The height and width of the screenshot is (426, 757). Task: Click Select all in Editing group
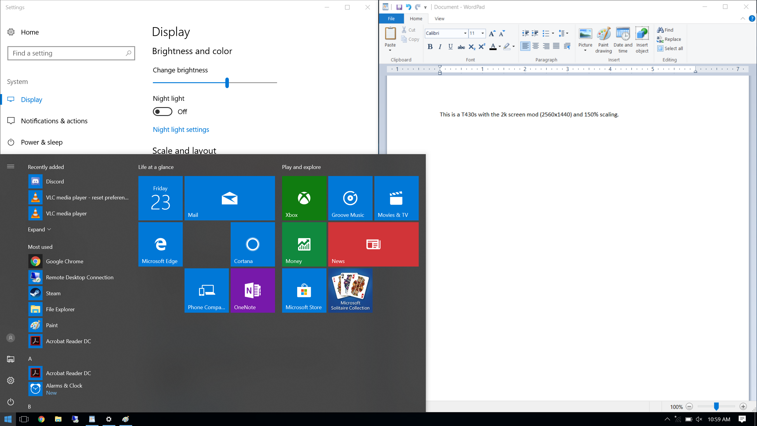click(x=670, y=49)
